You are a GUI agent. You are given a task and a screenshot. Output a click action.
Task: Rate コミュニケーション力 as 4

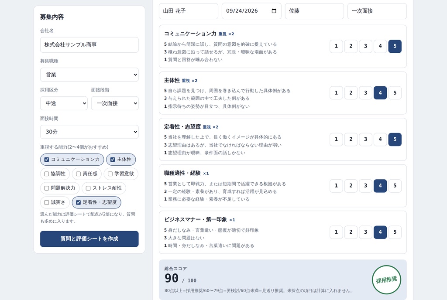[x=380, y=46]
